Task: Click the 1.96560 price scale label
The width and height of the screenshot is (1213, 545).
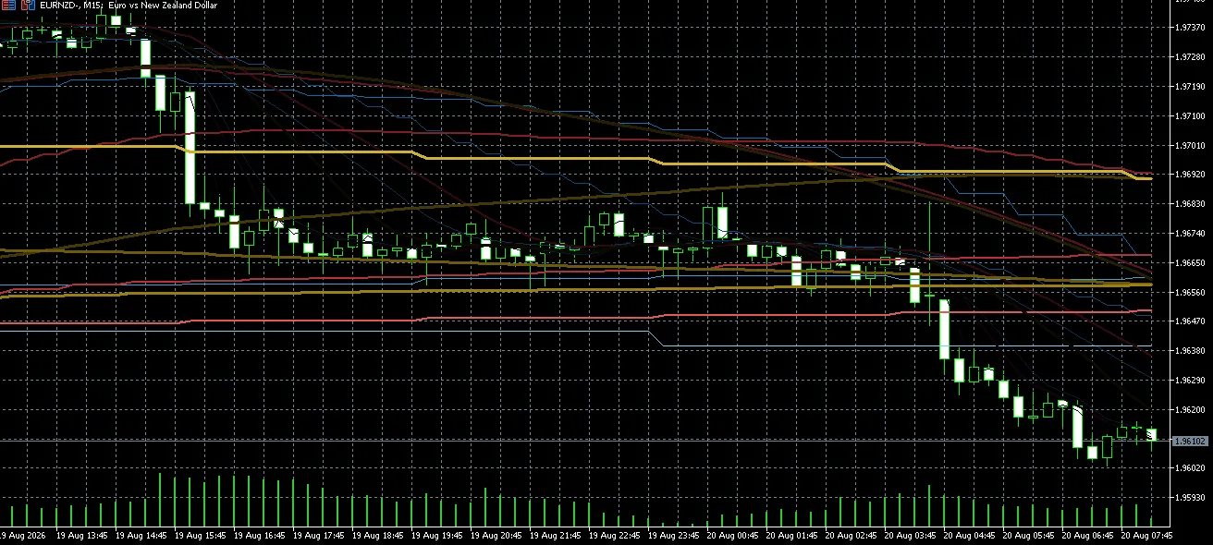Action: 1189,292
